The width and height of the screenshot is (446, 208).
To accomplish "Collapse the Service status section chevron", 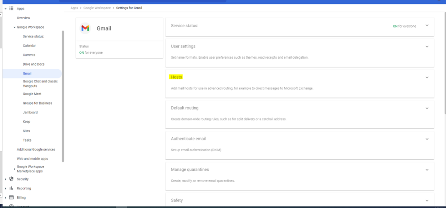I will coord(427,26).
